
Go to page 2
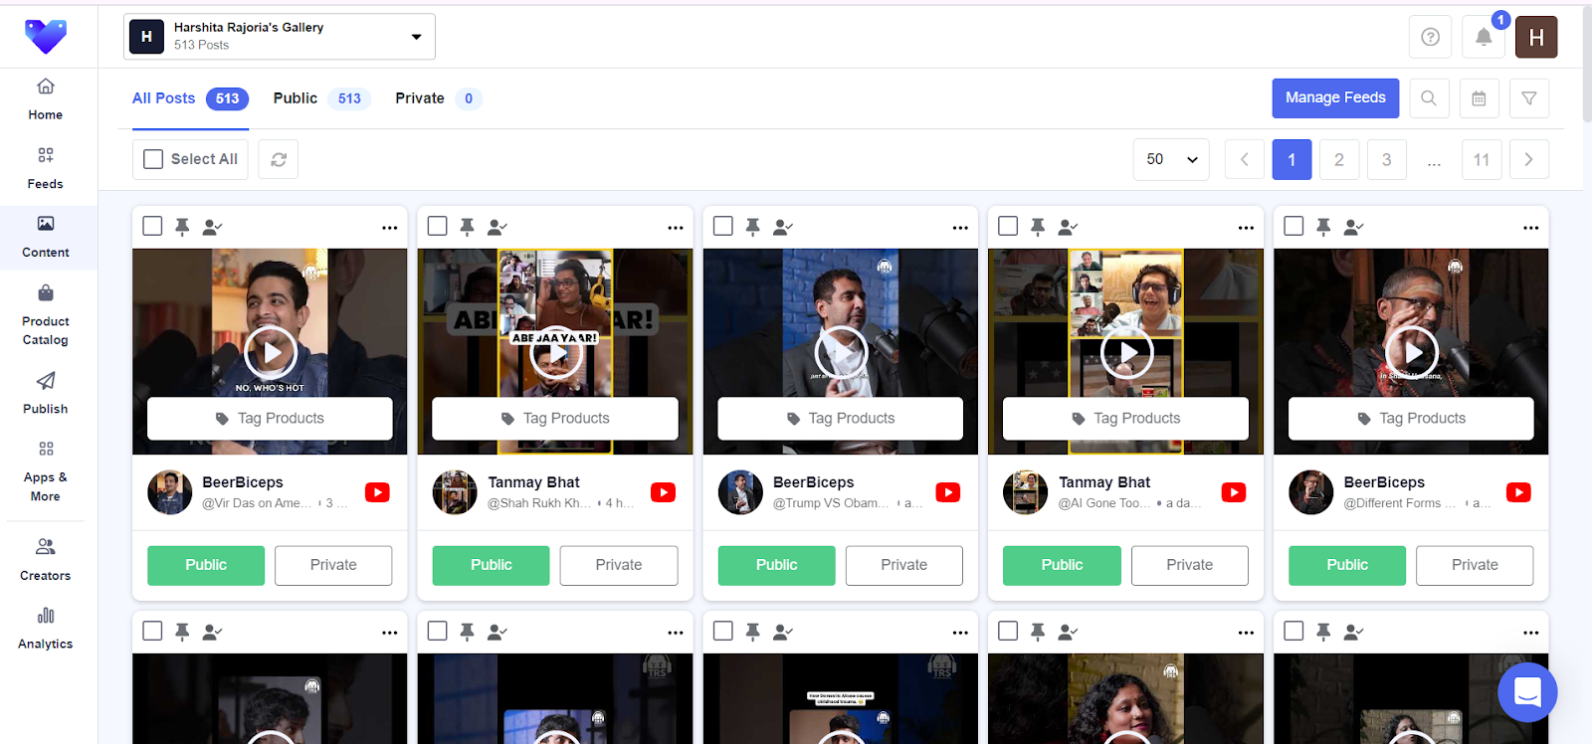point(1339,159)
